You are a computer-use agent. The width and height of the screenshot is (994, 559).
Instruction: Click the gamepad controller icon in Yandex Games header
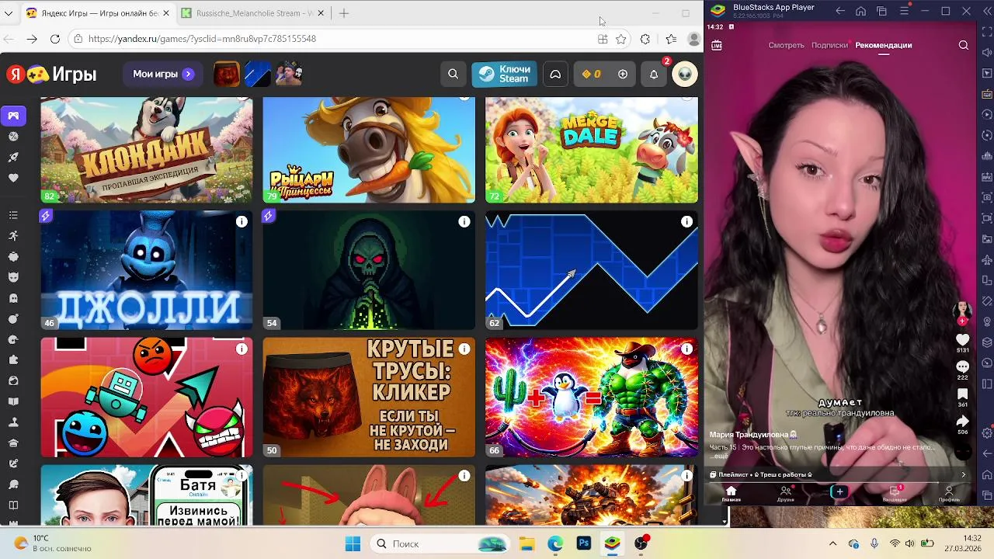[x=555, y=74]
